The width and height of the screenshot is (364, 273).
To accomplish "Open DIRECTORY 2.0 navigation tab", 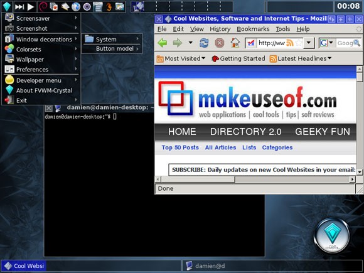I will pyautogui.click(x=245, y=132).
